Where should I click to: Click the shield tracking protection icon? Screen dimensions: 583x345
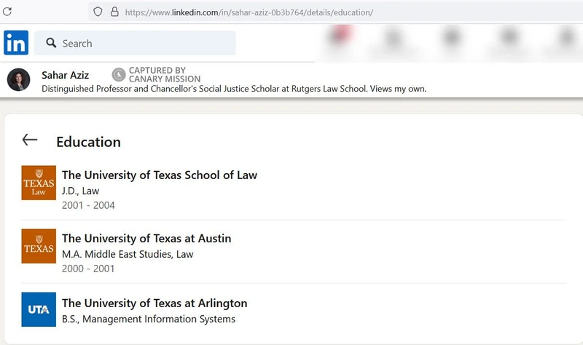[x=98, y=12]
